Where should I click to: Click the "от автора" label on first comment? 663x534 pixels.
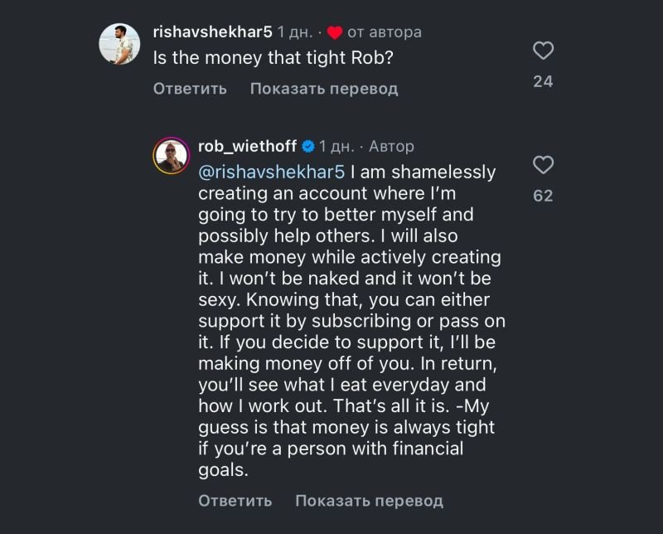point(385,32)
